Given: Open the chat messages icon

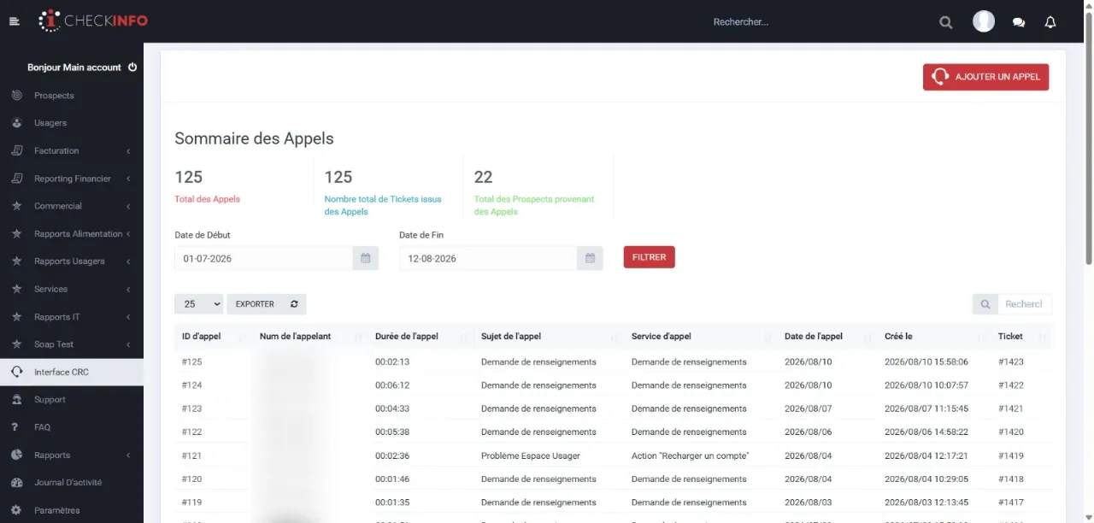Looking at the screenshot, I should [1019, 22].
